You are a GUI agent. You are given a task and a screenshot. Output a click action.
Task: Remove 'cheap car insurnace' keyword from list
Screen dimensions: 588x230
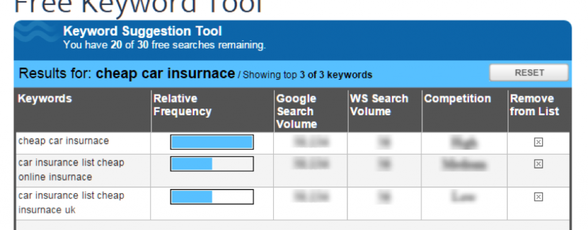pyautogui.click(x=538, y=142)
